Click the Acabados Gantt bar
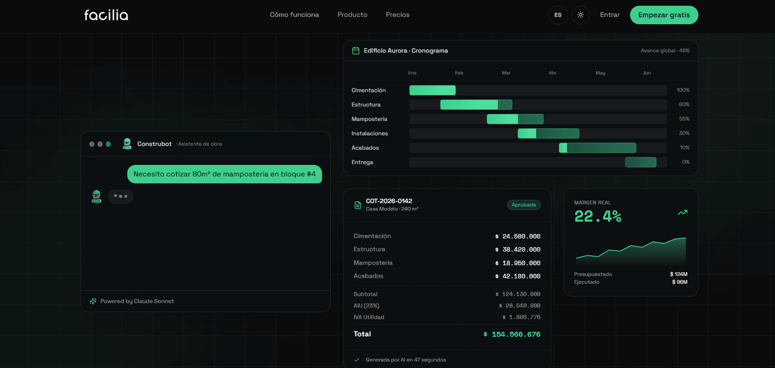The image size is (775, 368). pos(598,148)
